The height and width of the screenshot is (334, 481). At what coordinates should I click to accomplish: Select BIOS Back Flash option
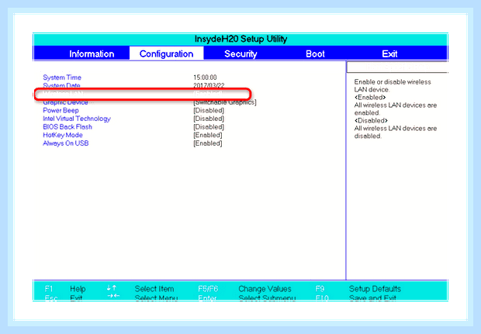point(67,127)
